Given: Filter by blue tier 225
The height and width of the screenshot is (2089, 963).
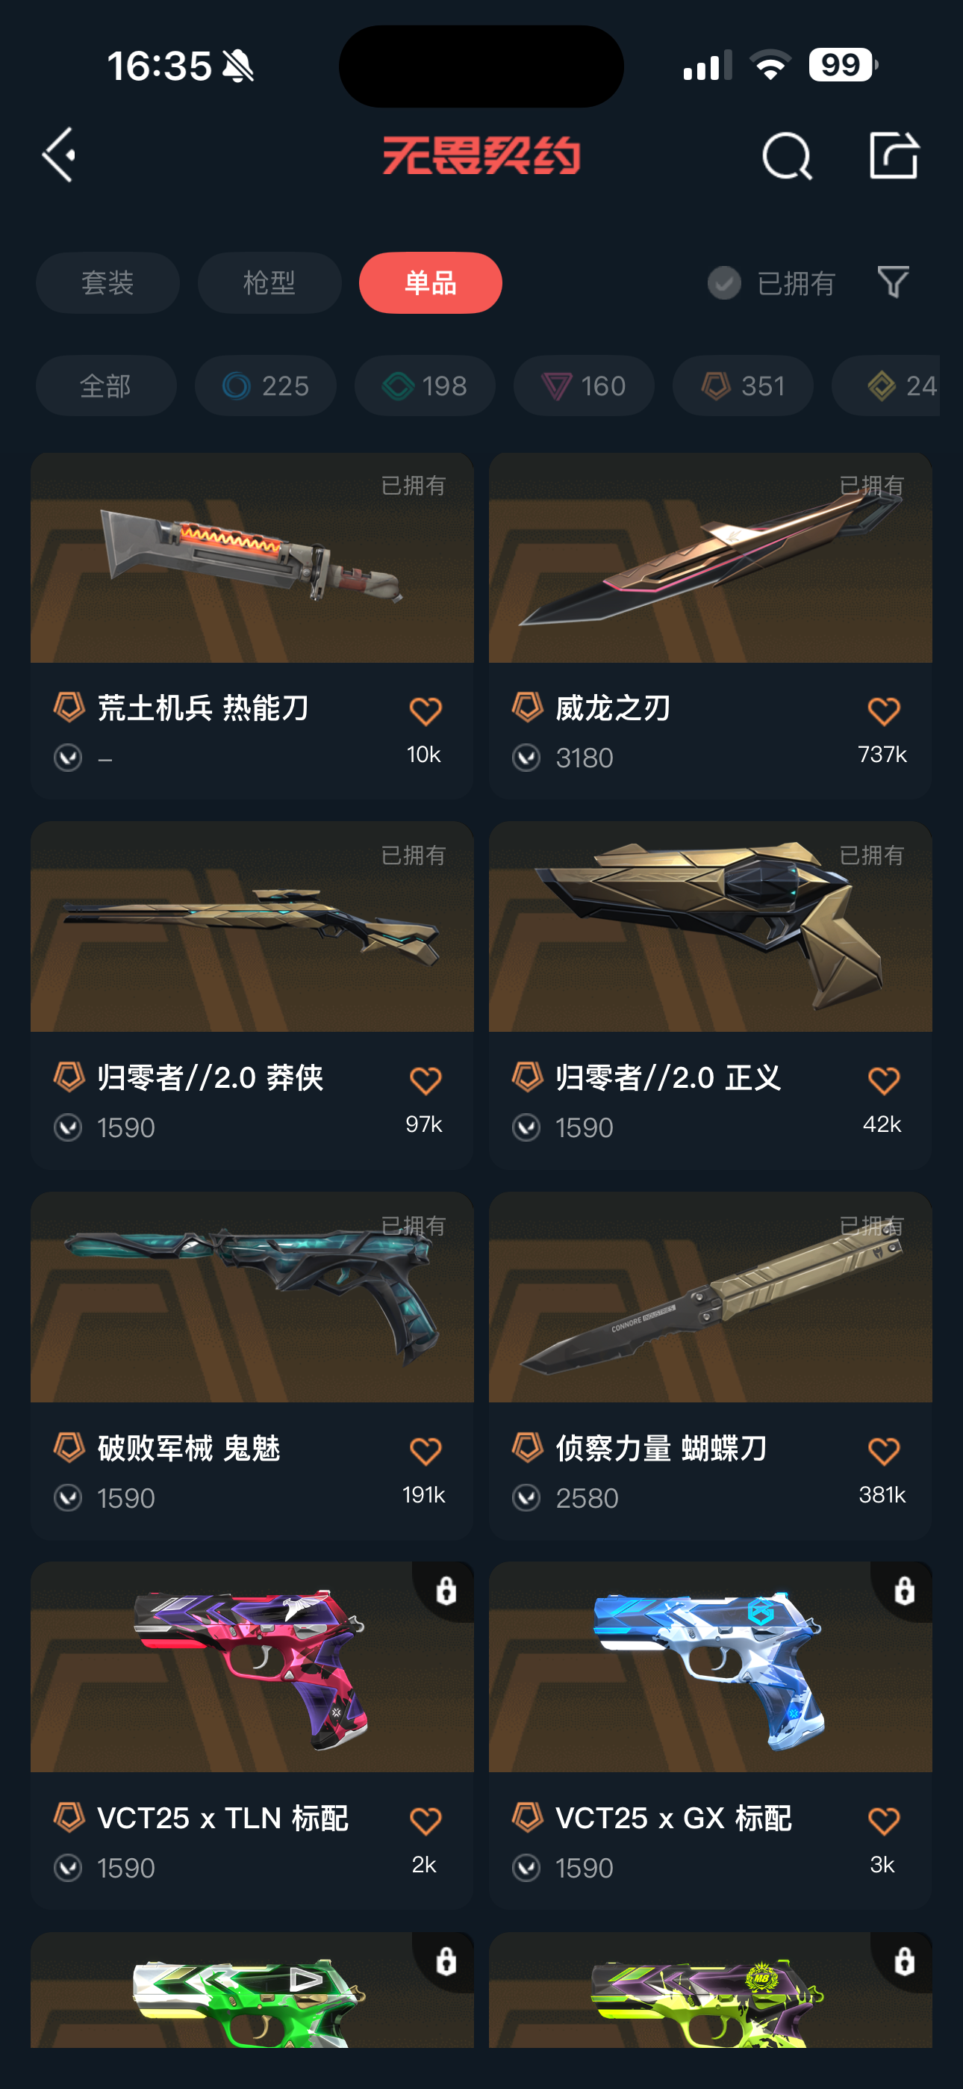Looking at the screenshot, I should coord(265,386).
